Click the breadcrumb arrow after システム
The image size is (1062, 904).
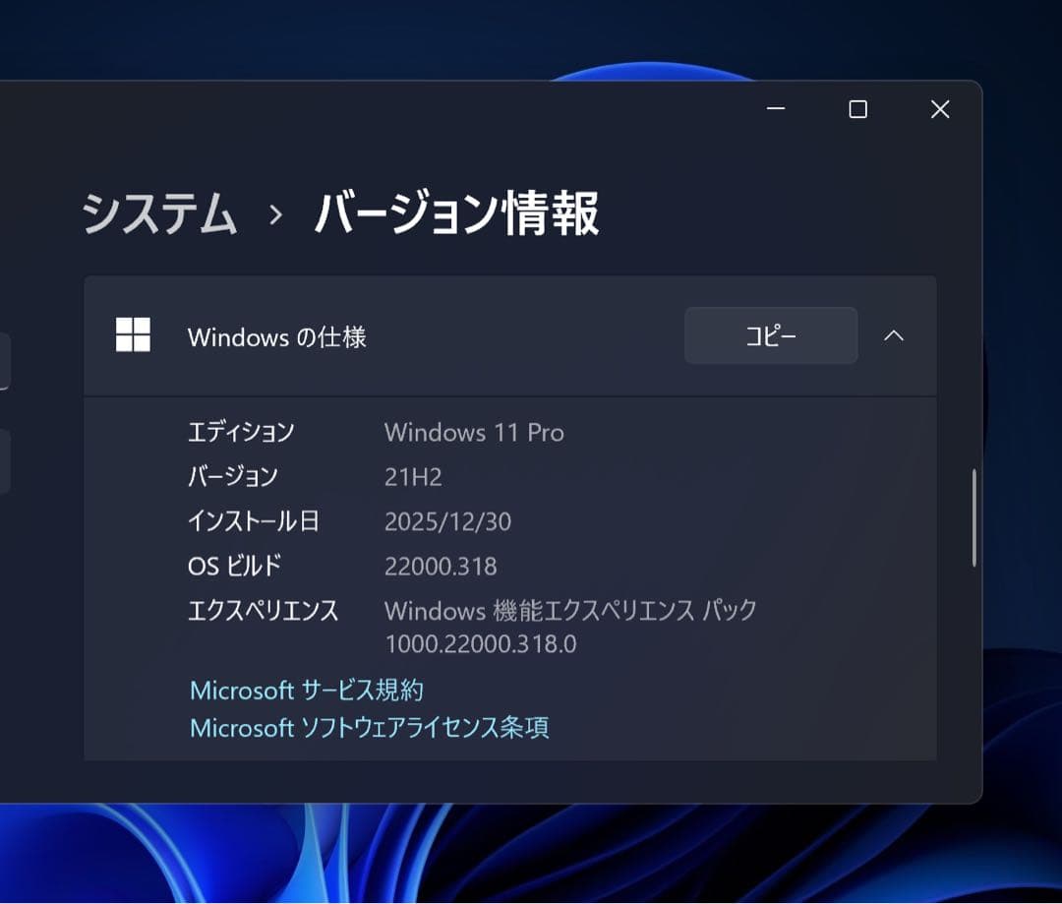point(276,215)
